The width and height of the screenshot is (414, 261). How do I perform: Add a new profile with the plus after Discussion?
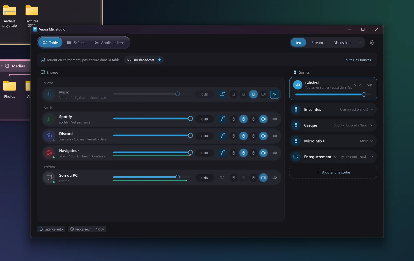coord(360,42)
